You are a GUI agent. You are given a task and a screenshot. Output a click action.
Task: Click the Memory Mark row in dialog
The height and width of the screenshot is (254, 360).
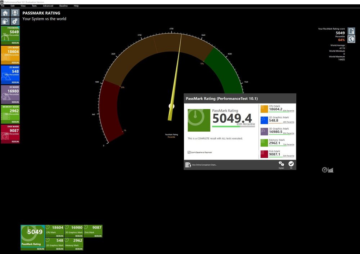[277, 142]
